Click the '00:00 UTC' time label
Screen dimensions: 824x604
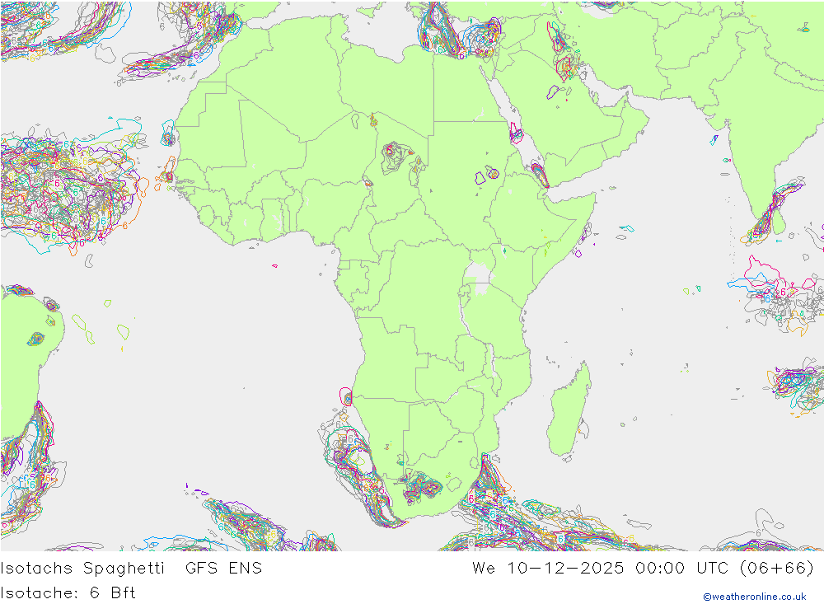click(681, 569)
